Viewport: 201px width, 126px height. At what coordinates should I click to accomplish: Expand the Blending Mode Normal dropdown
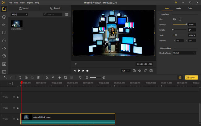184,53
